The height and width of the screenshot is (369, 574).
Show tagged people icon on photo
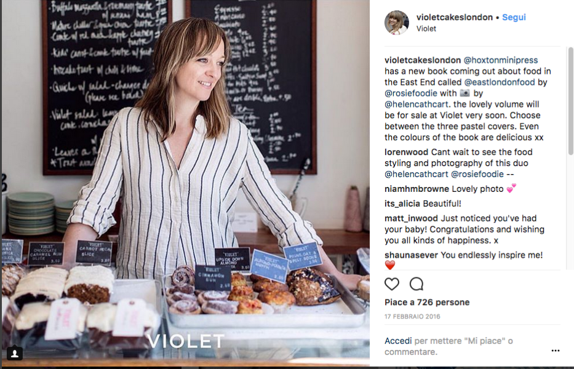pyautogui.click(x=15, y=353)
